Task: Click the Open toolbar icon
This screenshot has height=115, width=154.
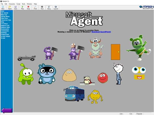Action: 10,8
